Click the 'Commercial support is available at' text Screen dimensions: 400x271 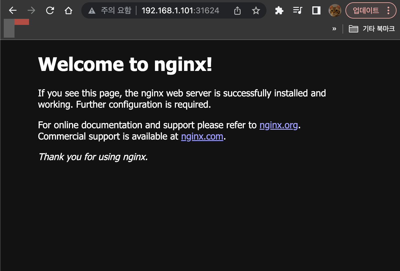[108, 136]
